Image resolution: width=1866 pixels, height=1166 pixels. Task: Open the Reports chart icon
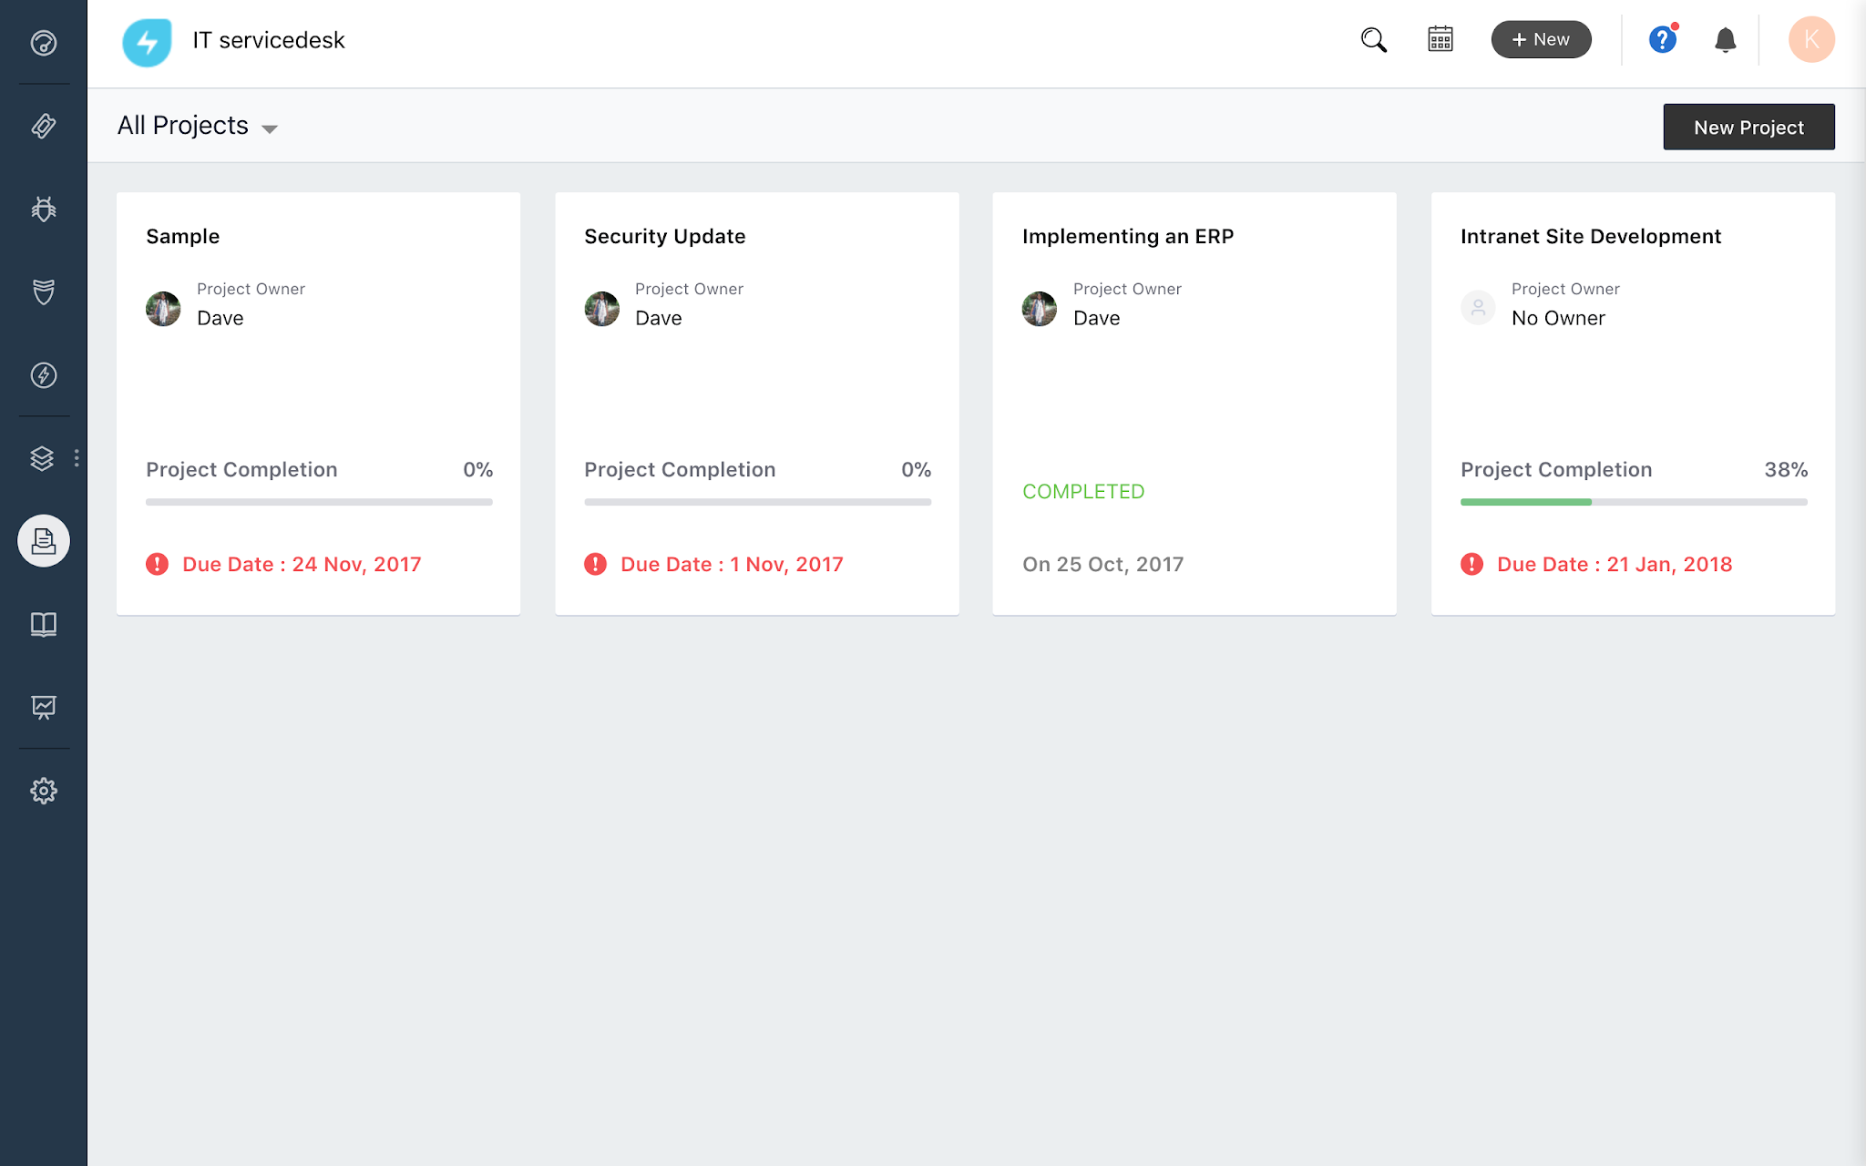point(44,707)
